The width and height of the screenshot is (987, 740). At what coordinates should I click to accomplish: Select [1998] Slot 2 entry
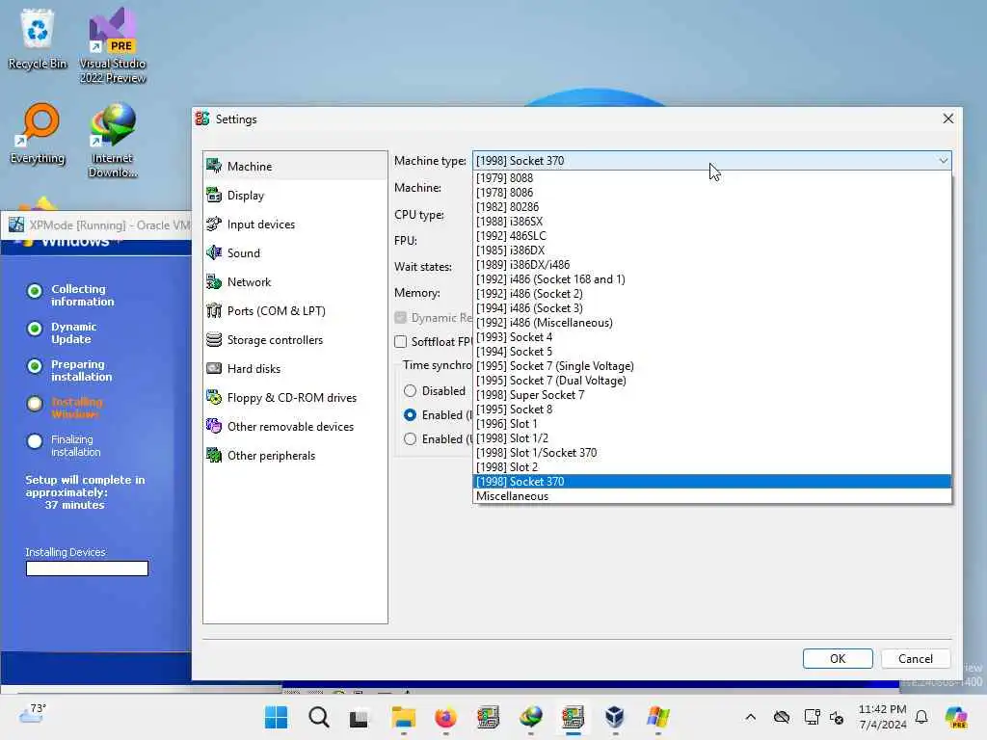pos(712,467)
